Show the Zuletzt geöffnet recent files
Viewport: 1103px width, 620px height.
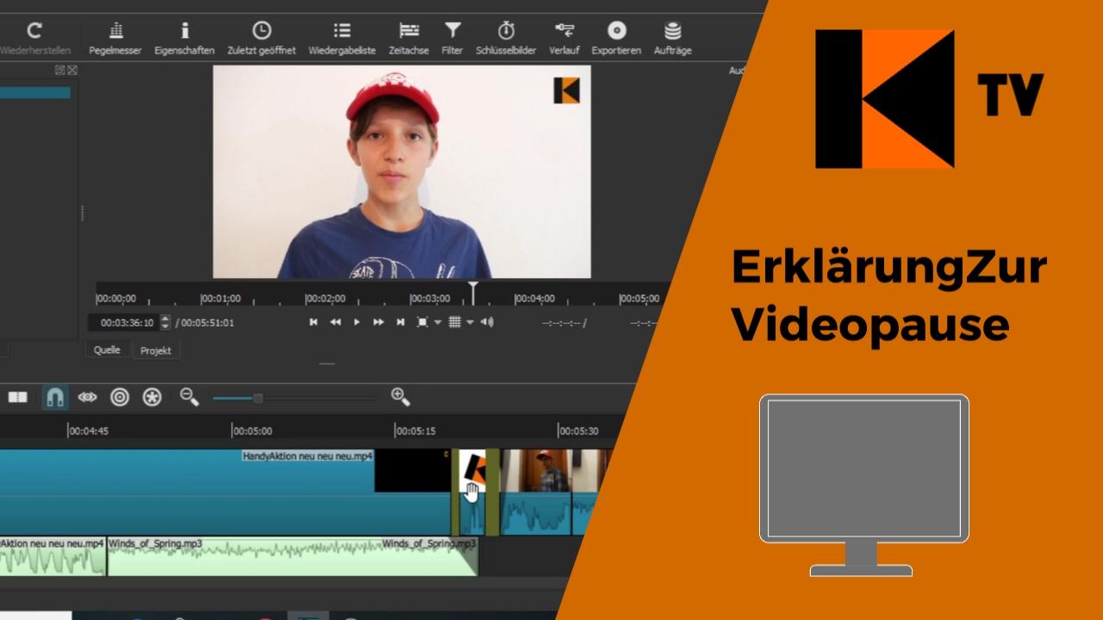(x=261, y=39)
